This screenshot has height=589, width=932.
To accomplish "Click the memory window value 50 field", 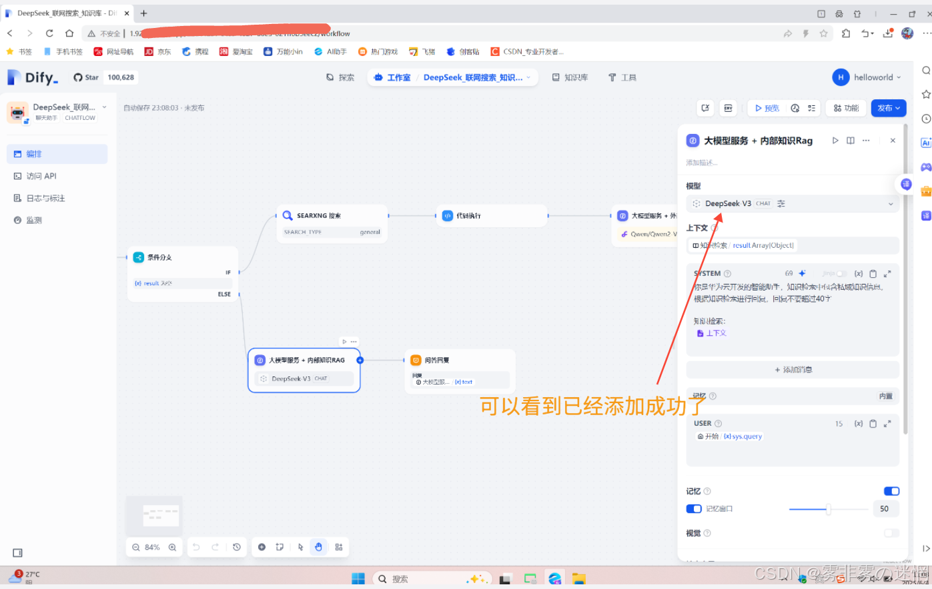I will coord(885,509).
